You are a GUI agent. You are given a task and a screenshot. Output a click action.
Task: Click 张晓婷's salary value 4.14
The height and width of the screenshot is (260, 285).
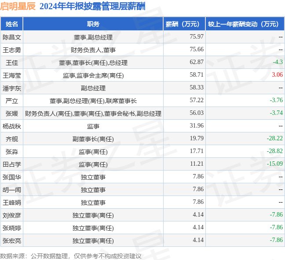click(x=198, y=227)
